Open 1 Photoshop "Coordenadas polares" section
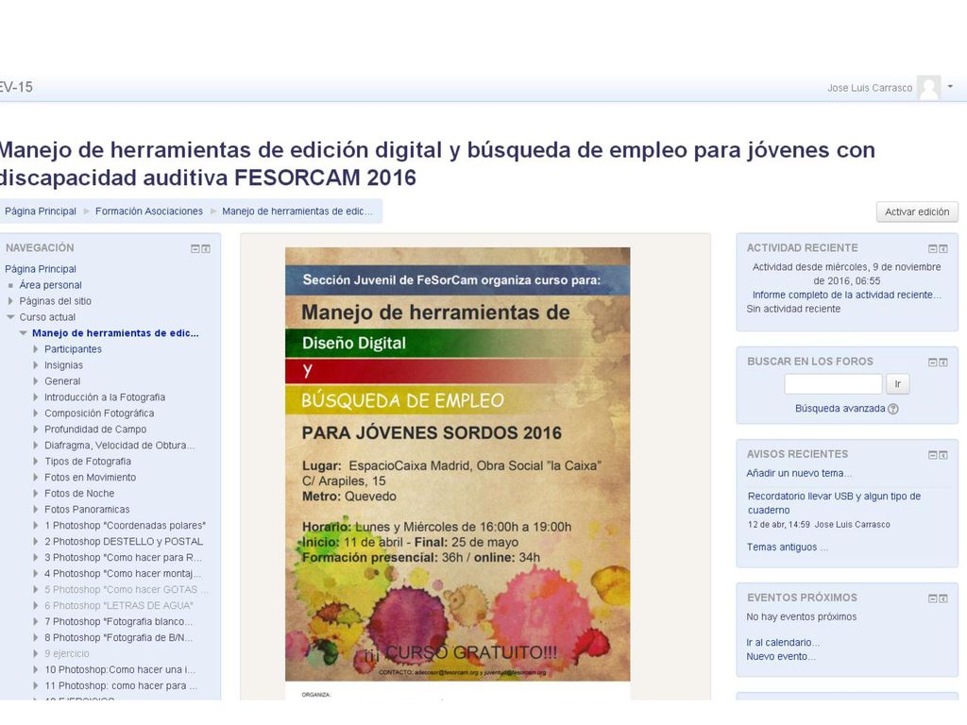 click(126, 525)
